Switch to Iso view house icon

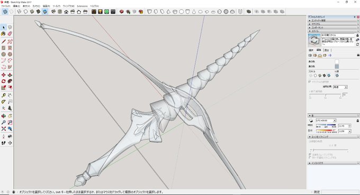click(53, 12)
